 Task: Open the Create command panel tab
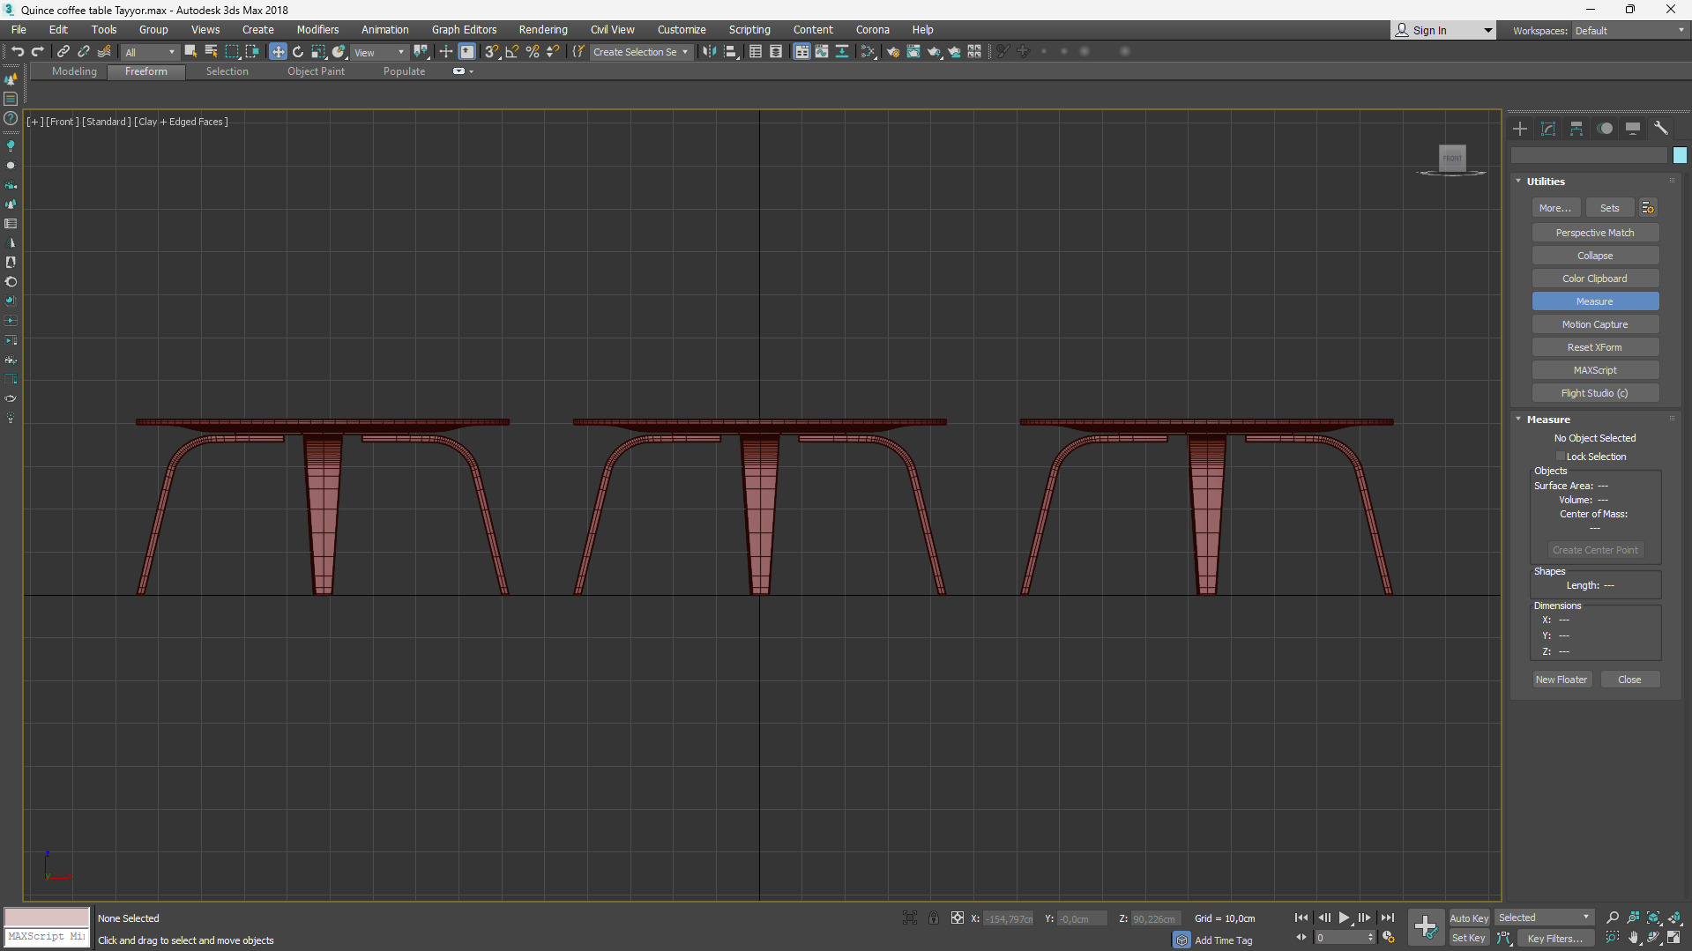click(x=1520, y=129)
